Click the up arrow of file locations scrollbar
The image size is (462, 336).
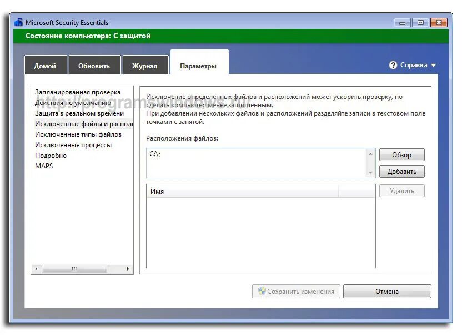point(370,154)
